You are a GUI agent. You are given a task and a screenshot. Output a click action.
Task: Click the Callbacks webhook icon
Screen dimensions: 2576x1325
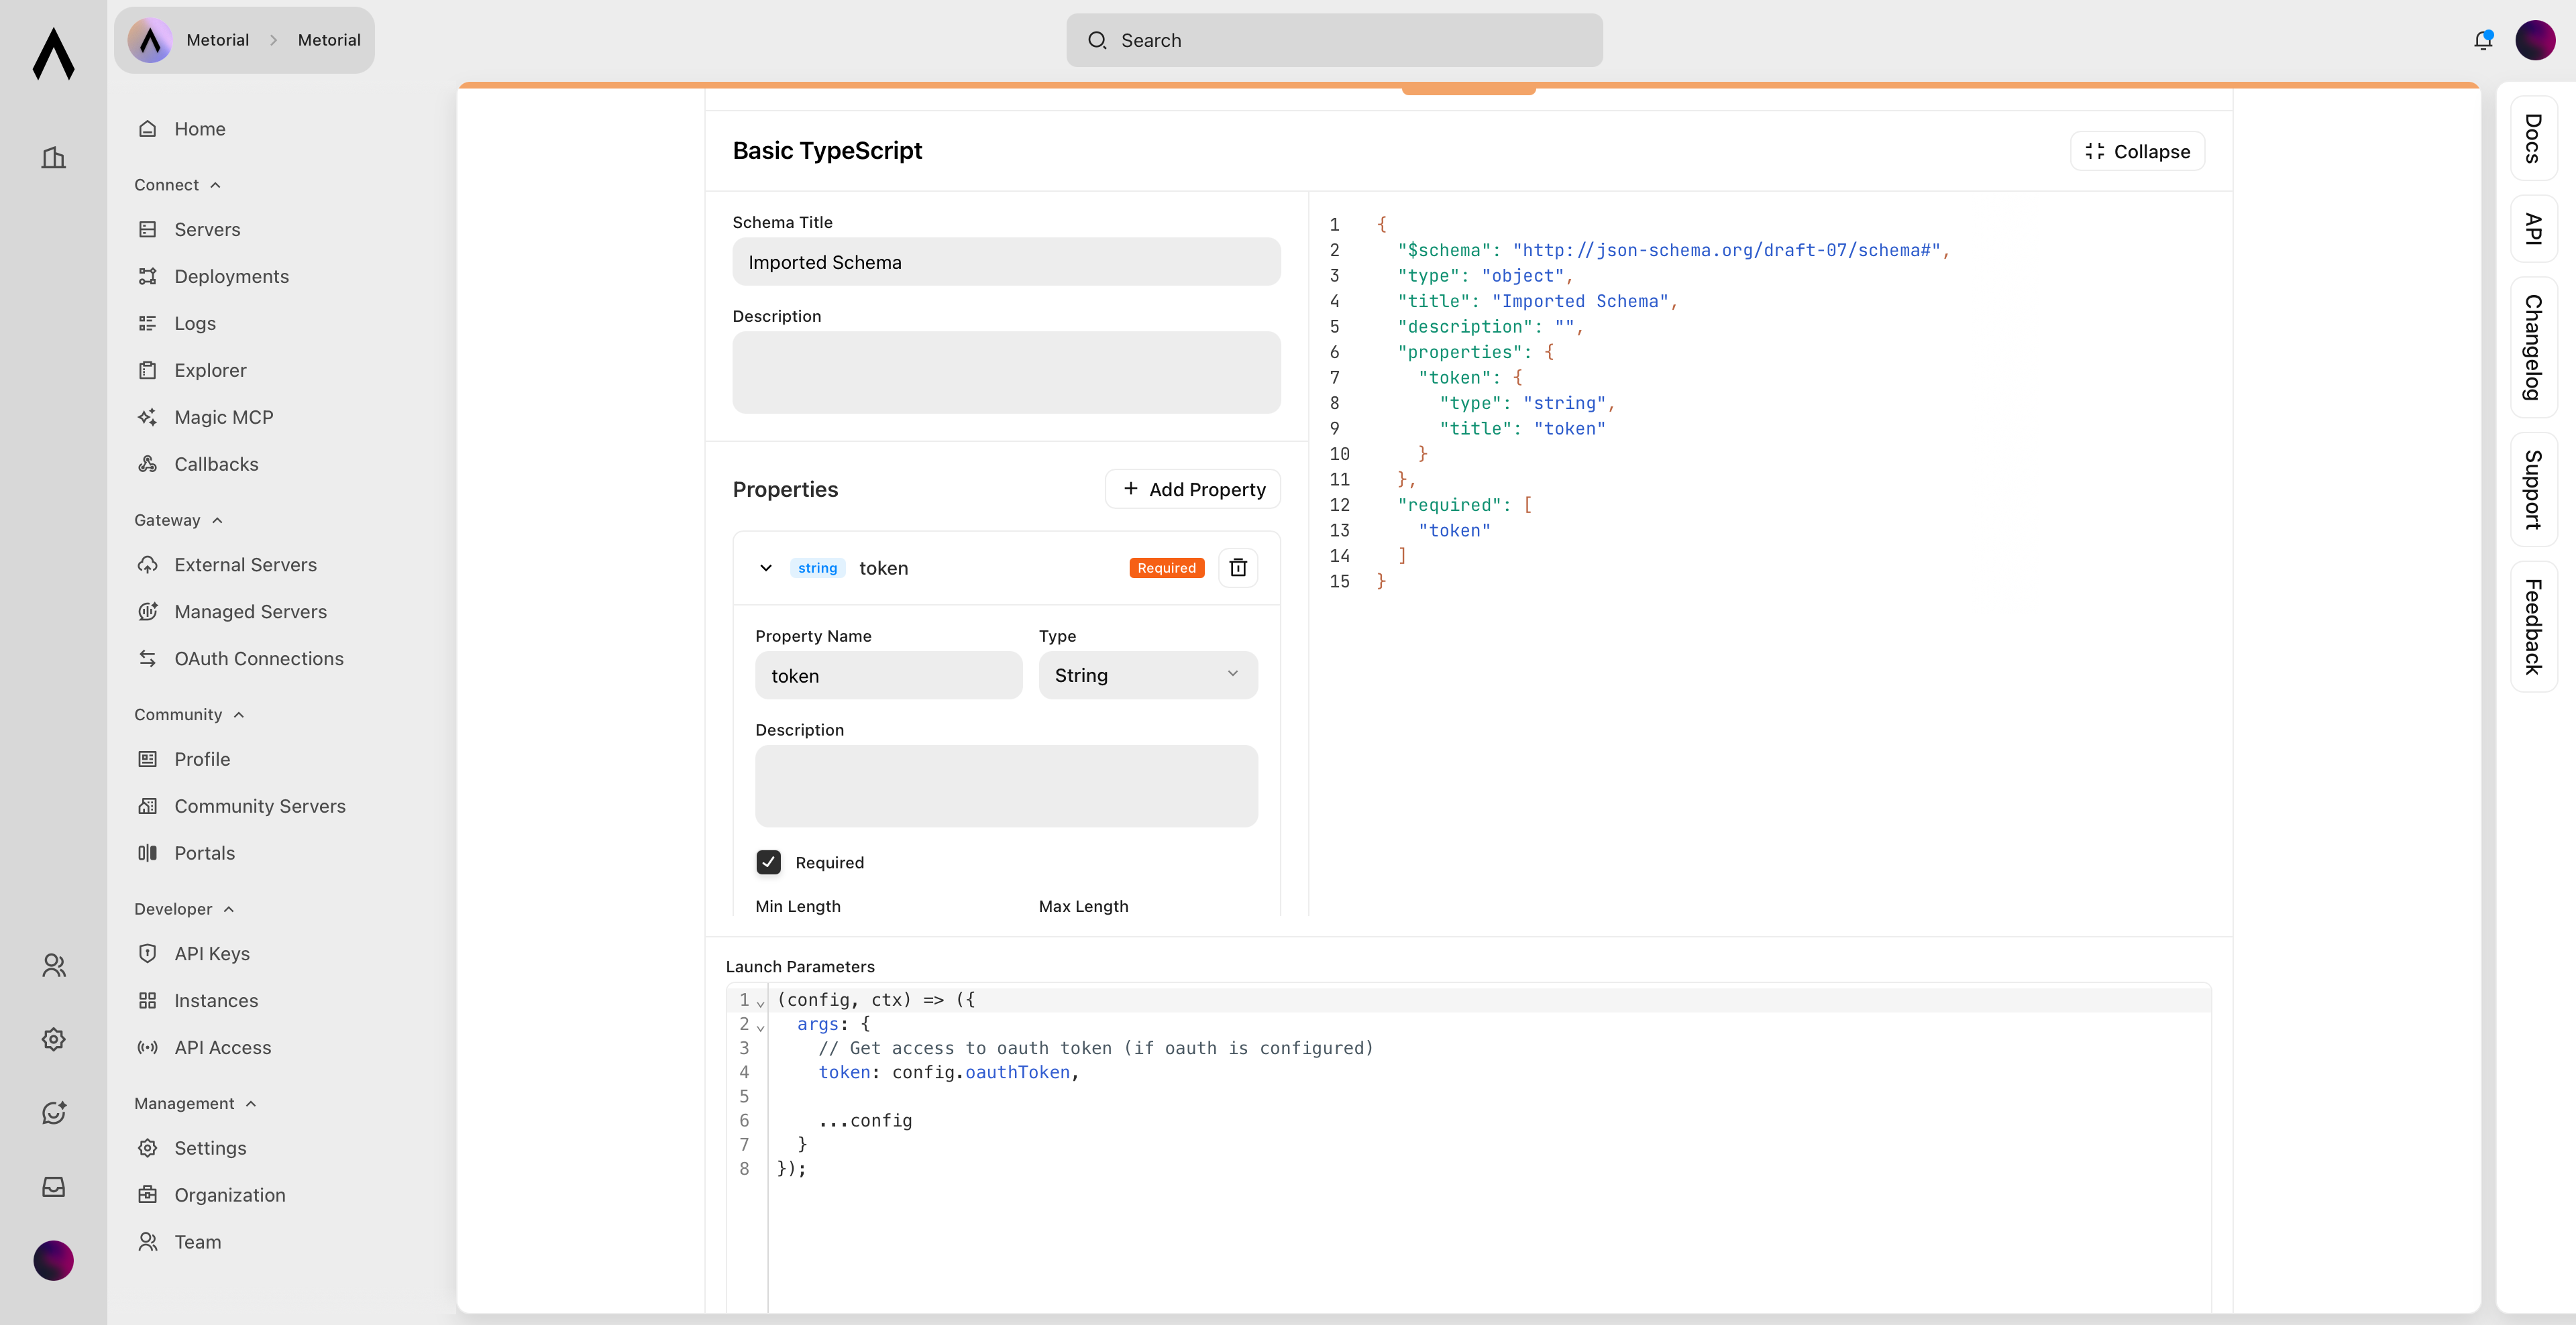148,463
